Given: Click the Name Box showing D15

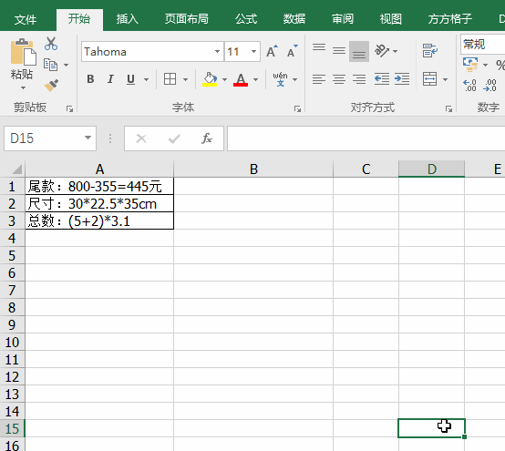Looking at the screenshot, I should click(50, 138).
